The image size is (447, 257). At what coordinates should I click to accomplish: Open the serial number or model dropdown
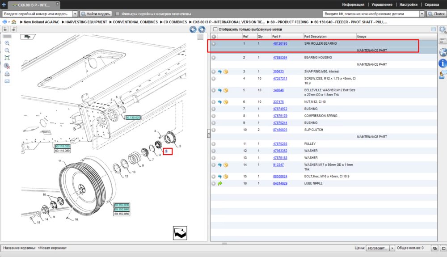pyautogui.click(x=75, y=14)
